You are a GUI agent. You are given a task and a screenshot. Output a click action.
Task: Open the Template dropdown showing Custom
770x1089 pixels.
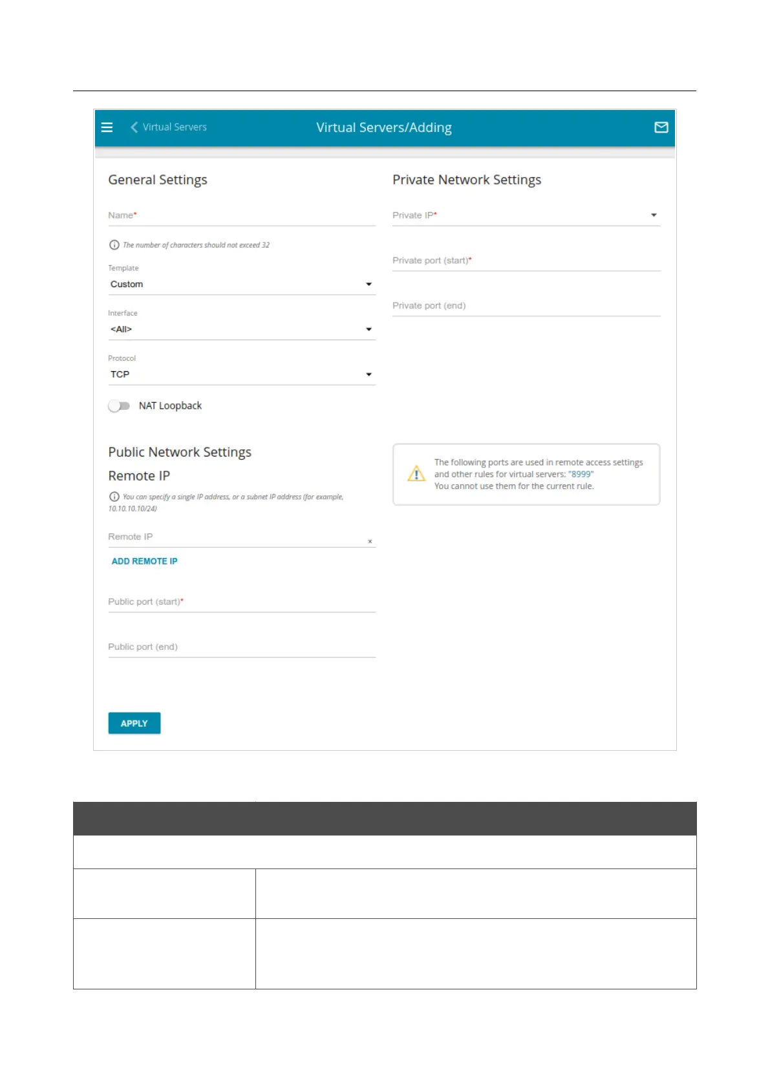pyautogui.click(x=241, y=285)
